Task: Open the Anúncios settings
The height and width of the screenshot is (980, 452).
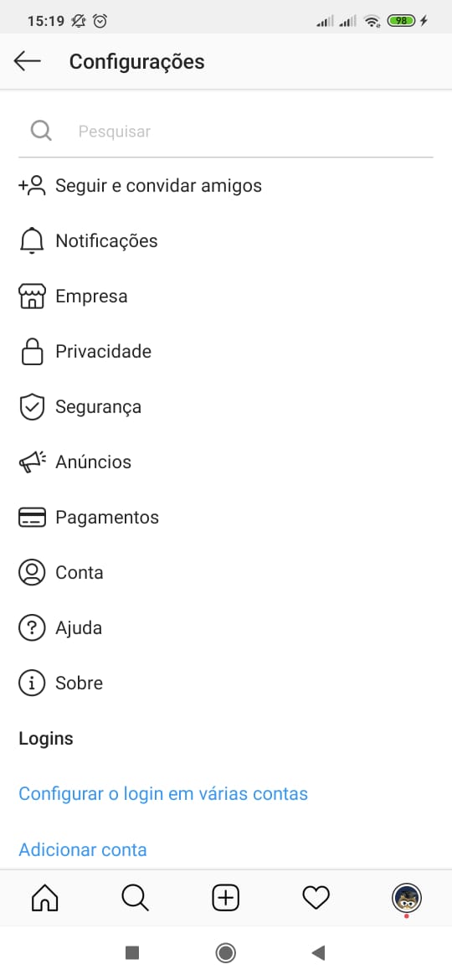Action: 226,462
